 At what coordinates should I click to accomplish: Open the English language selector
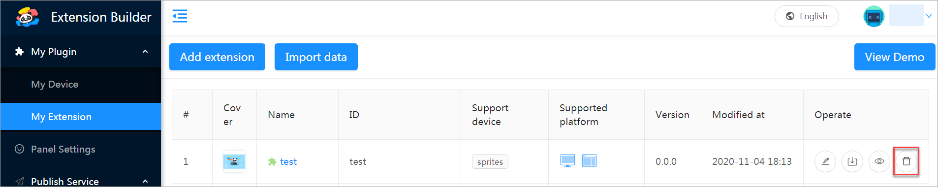pyautogui.click(x=807, y=16)
